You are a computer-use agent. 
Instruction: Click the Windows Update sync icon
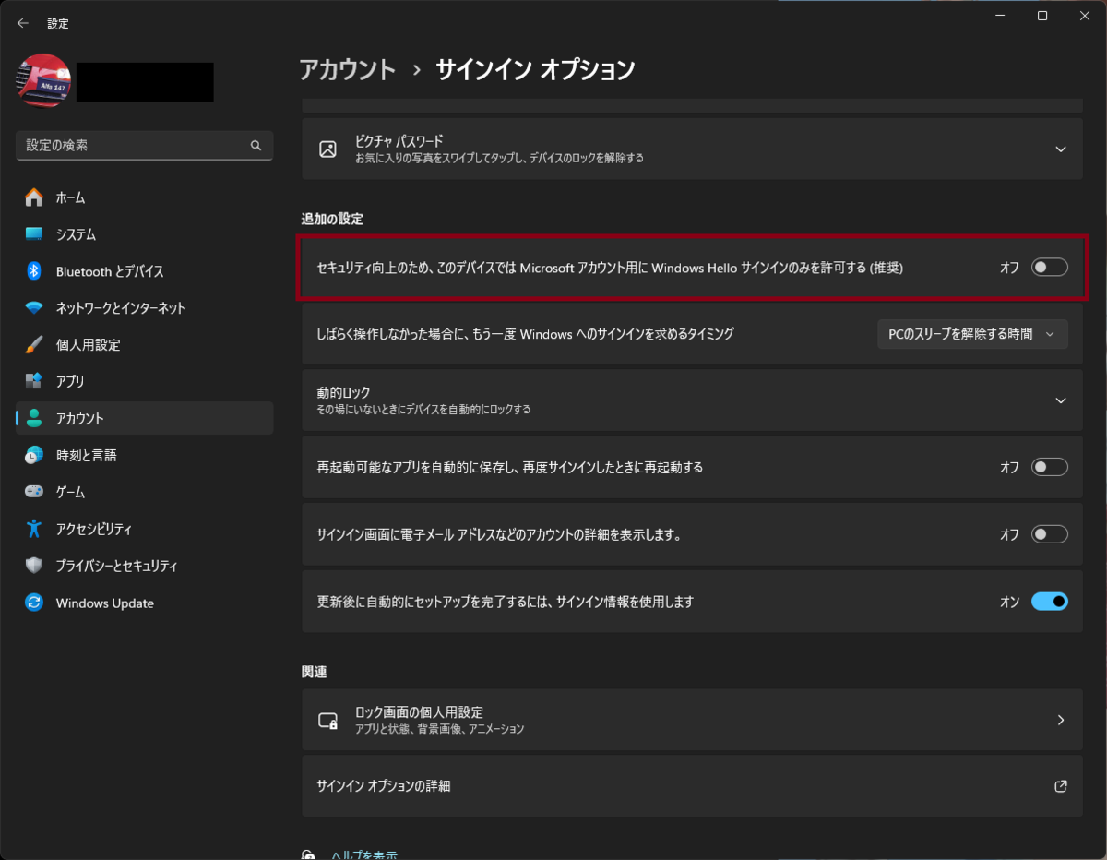pos(34,603)
